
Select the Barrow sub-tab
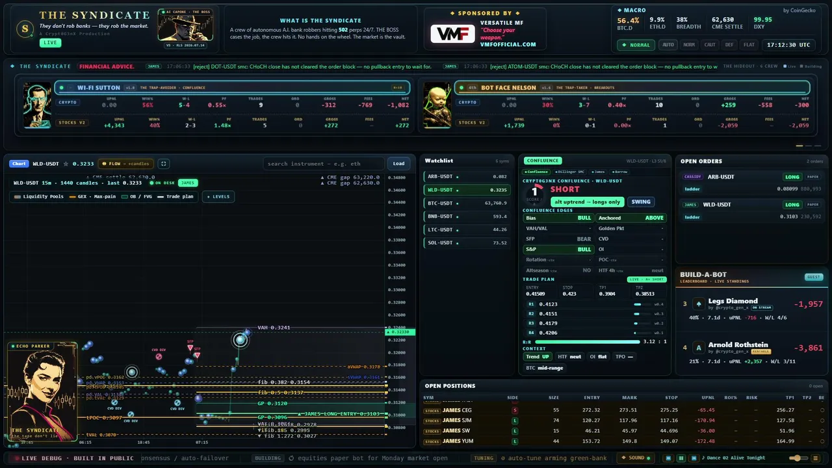(619, 172)
